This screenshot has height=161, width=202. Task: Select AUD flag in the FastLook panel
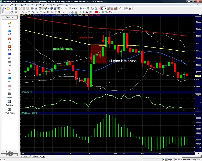[9, 31]
